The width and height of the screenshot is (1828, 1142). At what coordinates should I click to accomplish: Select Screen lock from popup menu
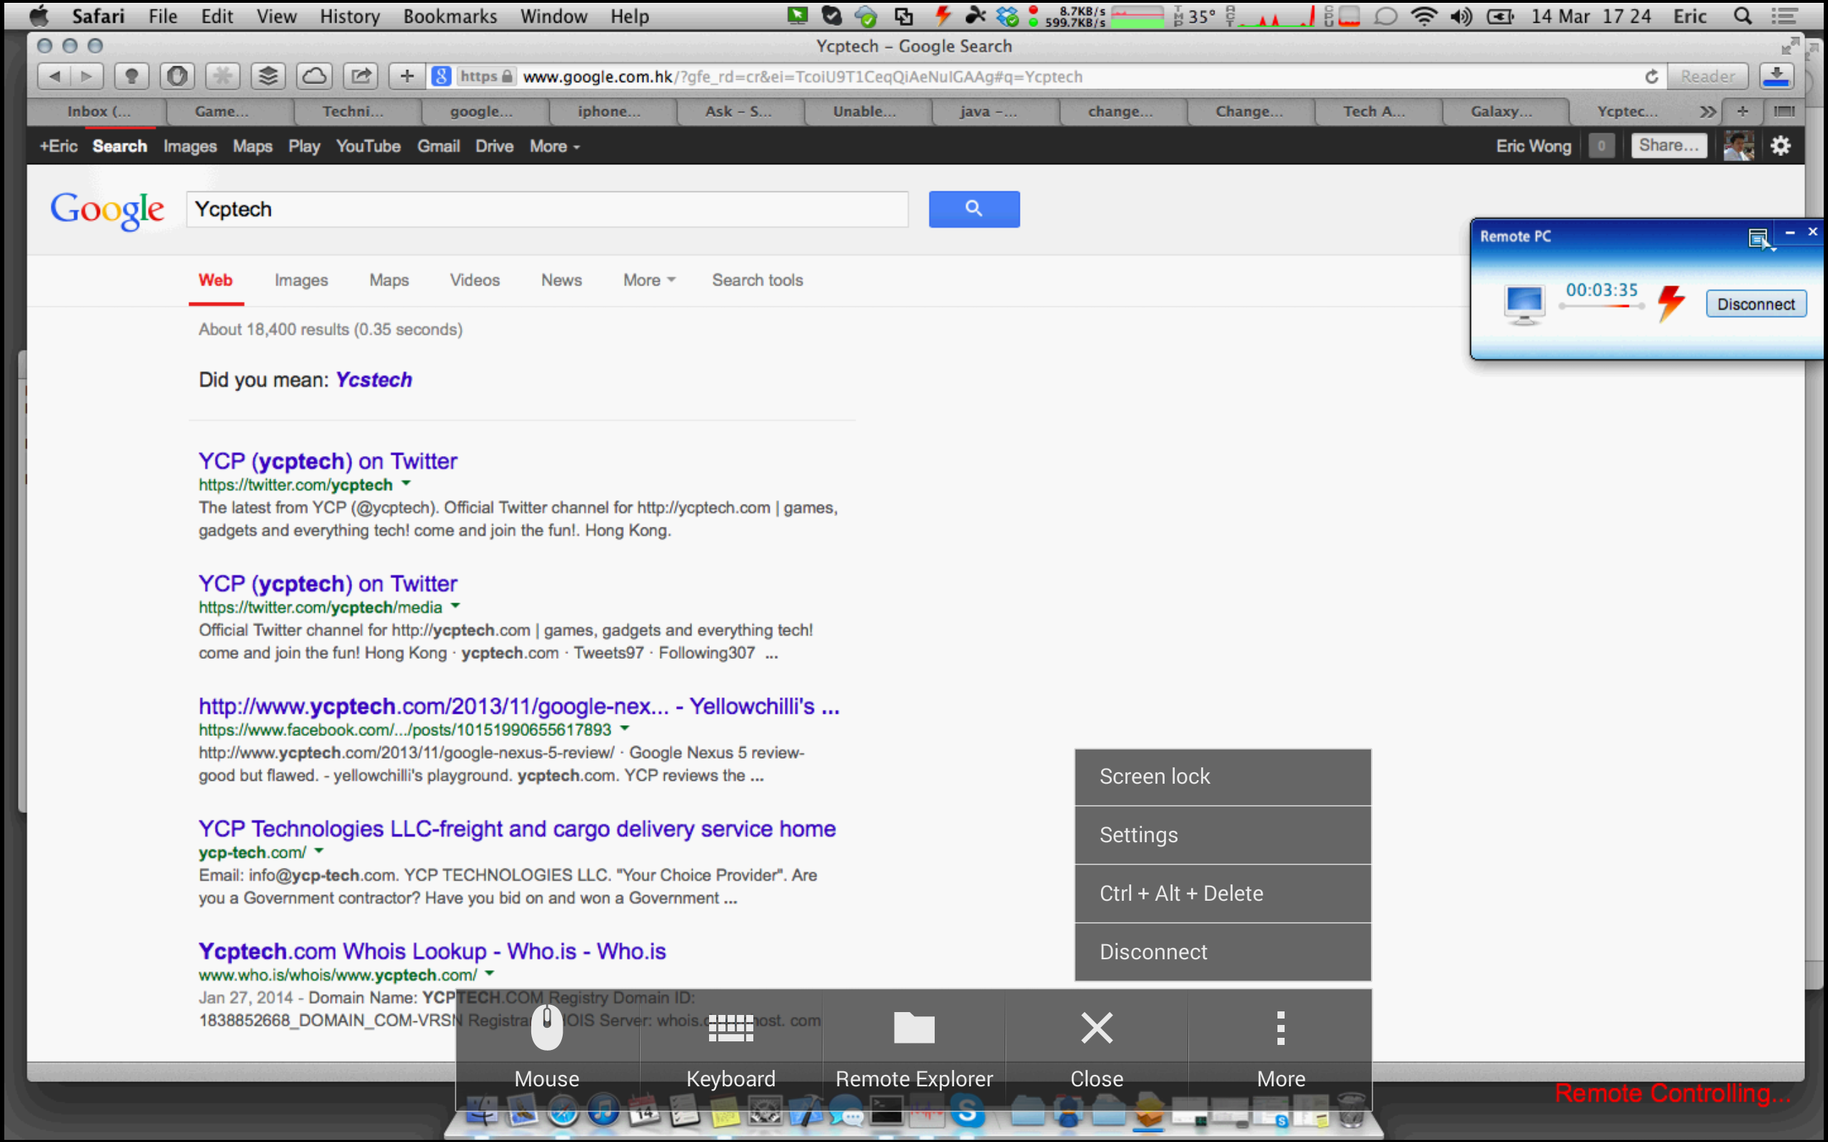point(1222,777)
